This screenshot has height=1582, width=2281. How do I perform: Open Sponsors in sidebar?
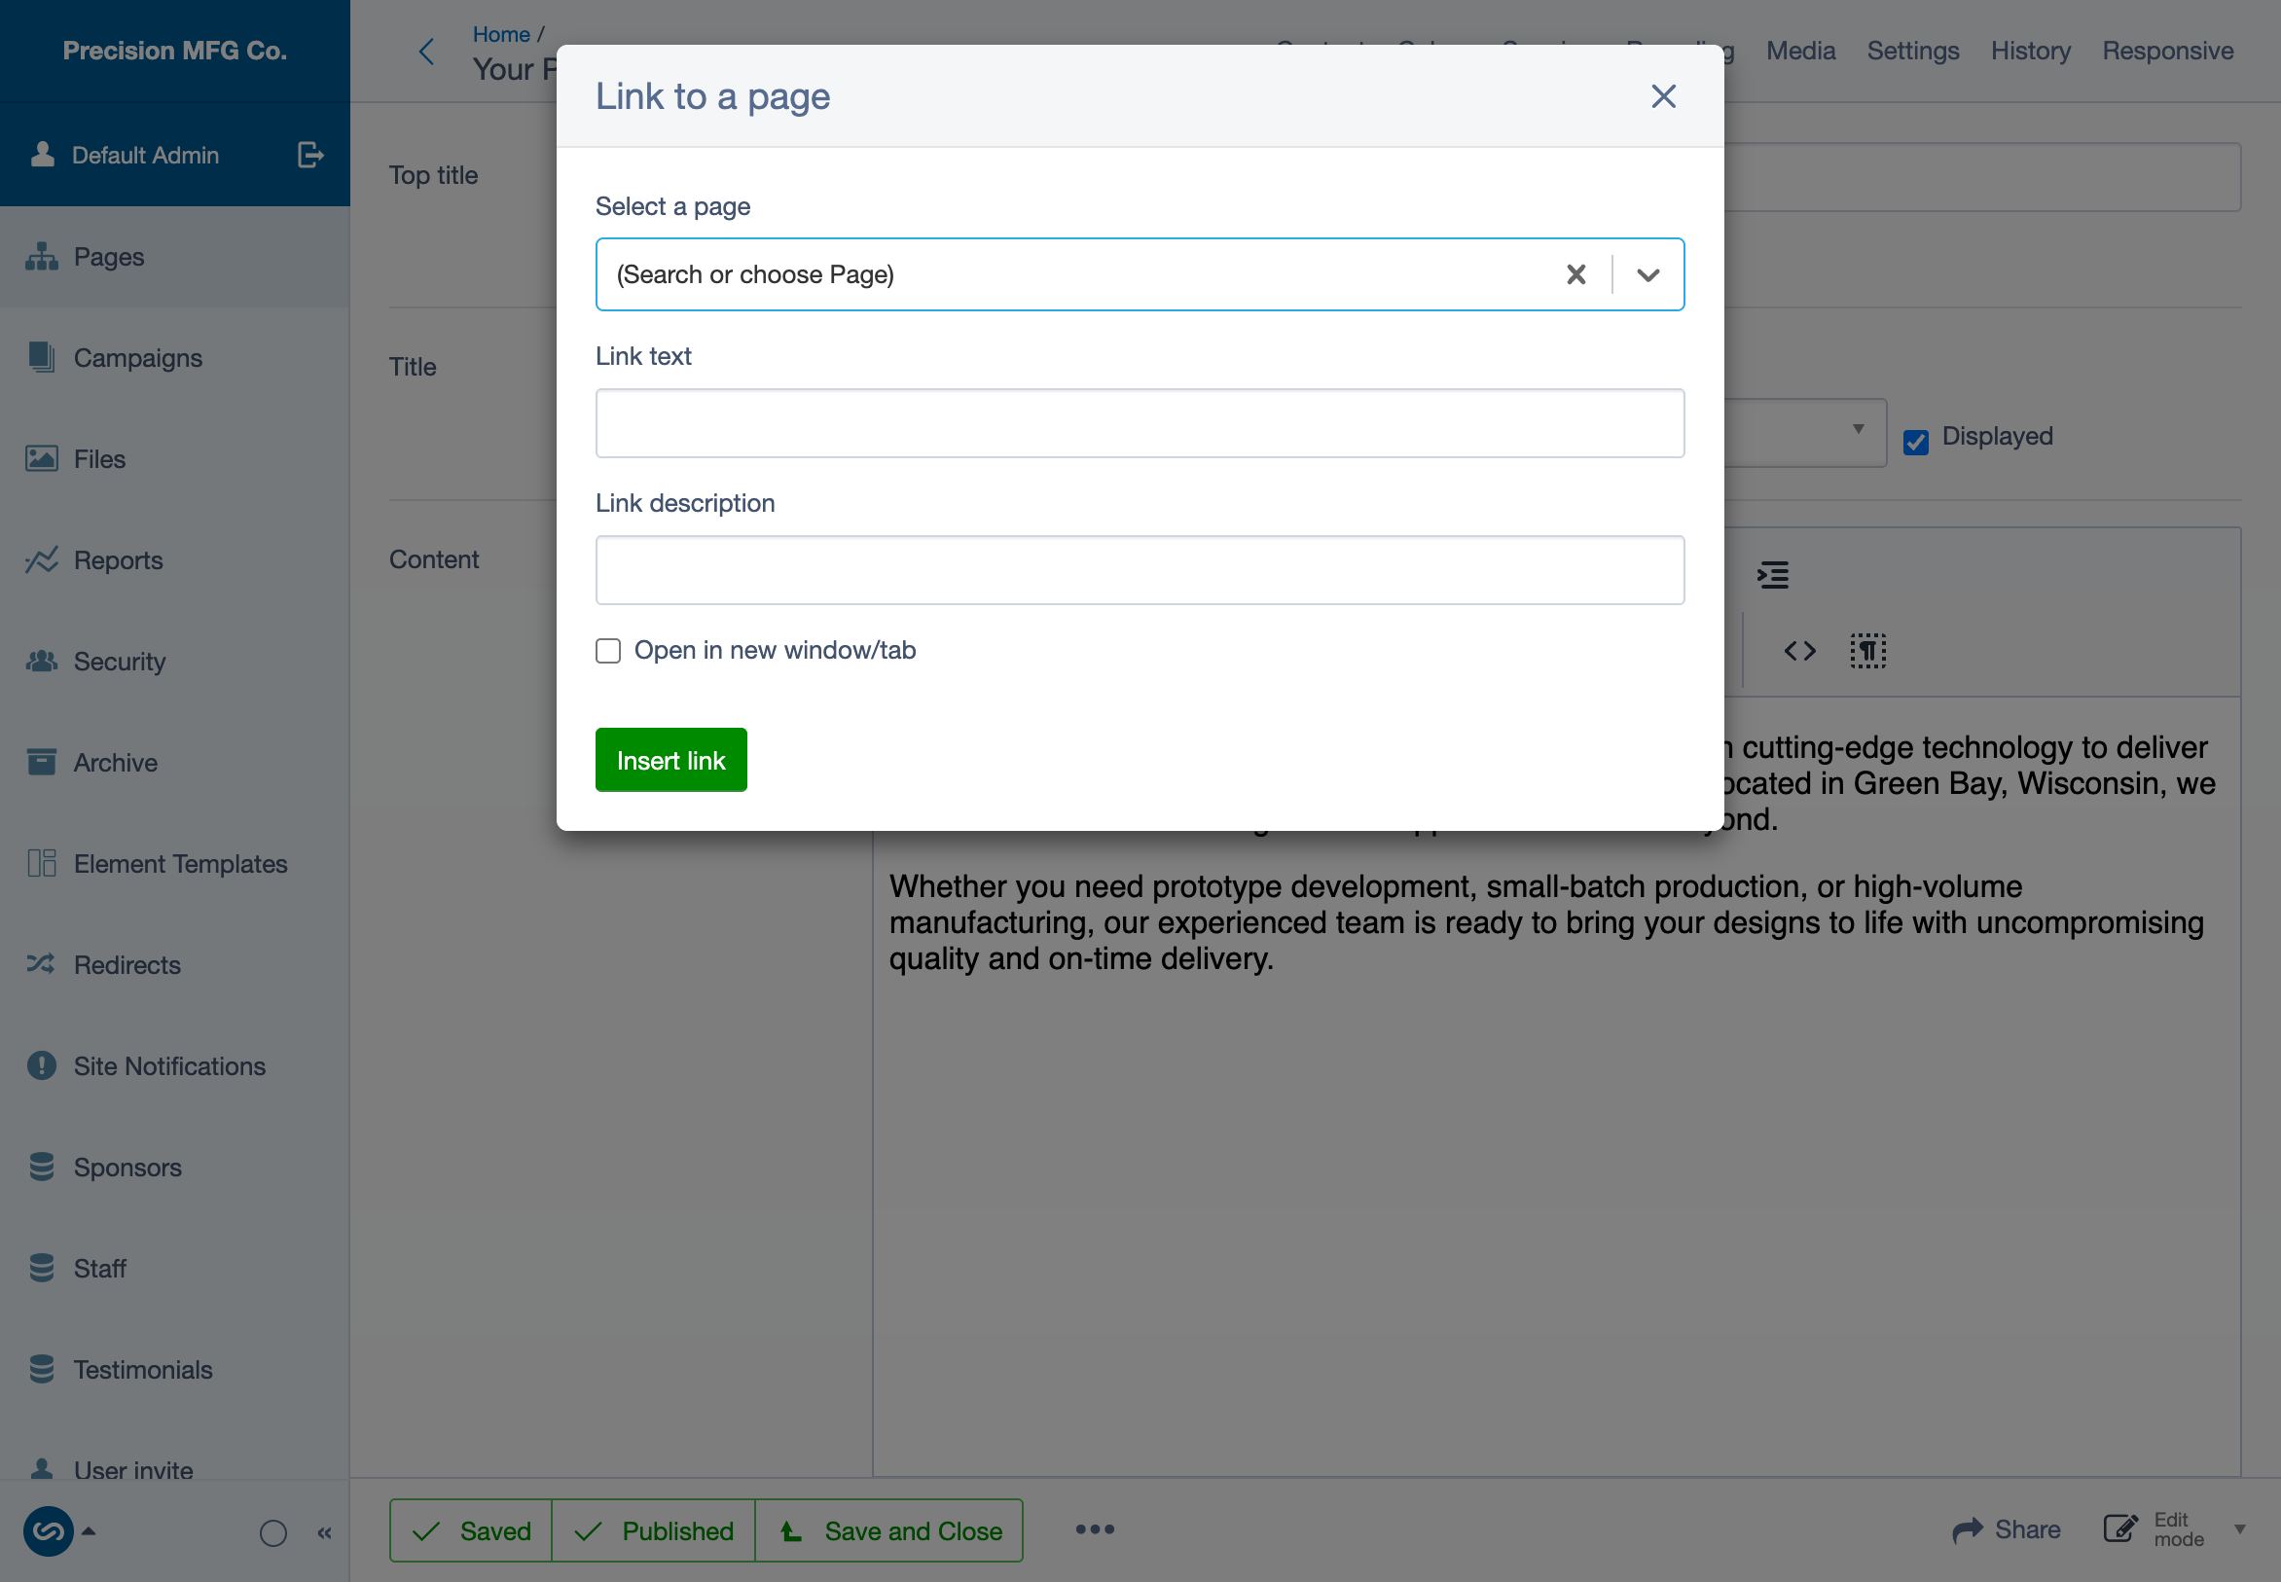click(x=174, y=1167)
